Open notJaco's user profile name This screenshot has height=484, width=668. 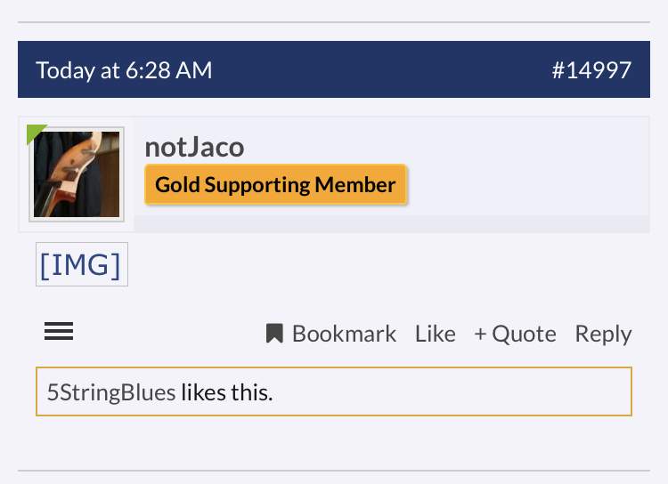(194, 148)
